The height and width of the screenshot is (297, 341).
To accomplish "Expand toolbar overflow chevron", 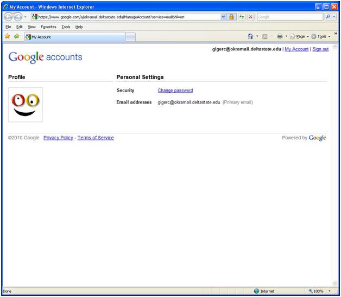I will [336, 34].
